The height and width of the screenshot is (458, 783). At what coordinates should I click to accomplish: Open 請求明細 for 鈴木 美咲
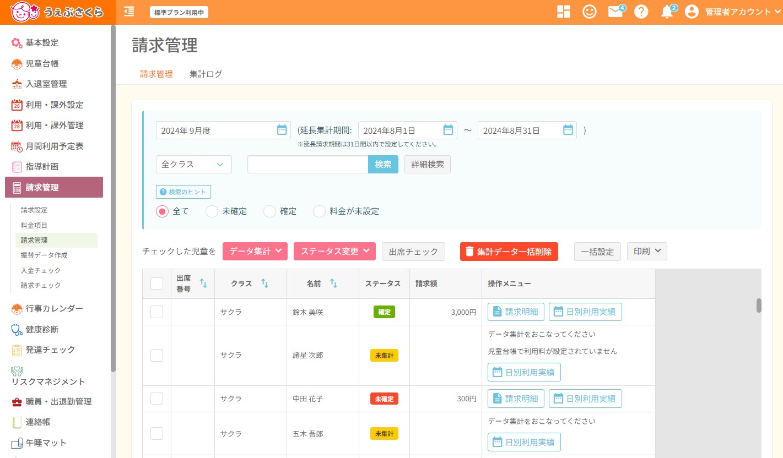(516, 312)
